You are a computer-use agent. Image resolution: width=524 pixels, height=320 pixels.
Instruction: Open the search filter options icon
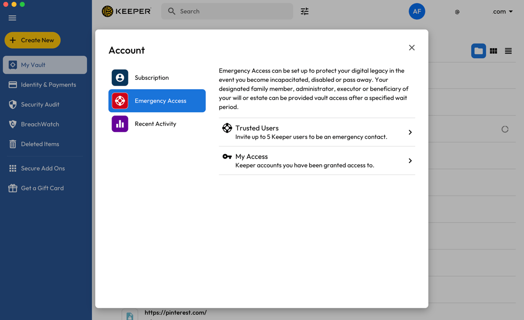(x=304, y=11)
